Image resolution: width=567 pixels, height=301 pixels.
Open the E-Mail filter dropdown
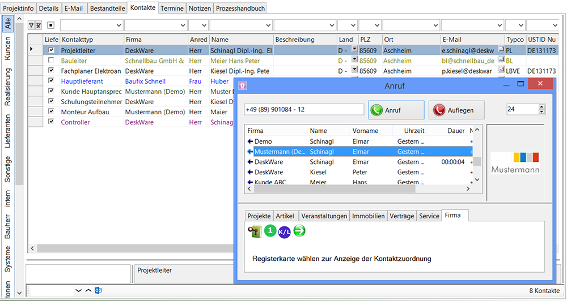point(500,25)
